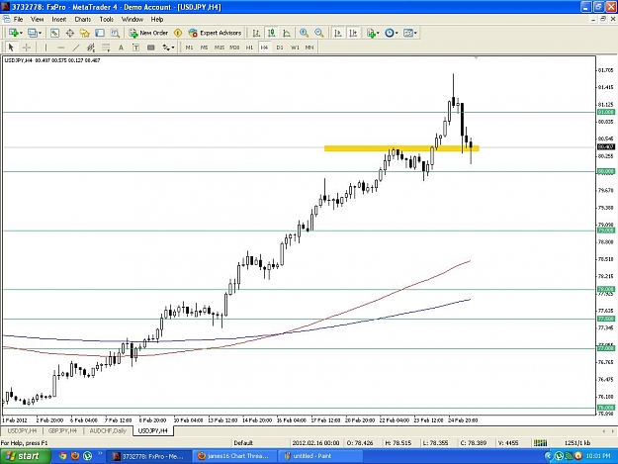Switch to GBPJPY,H4 chart tab
Viewport: 618px width, 464px height.
(62, 430)
